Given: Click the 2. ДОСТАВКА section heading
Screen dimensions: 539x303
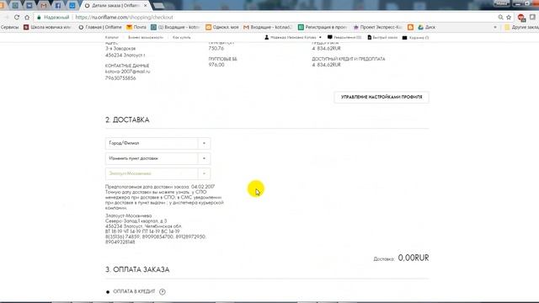Looking at the screenshot, I should point(127,120).
